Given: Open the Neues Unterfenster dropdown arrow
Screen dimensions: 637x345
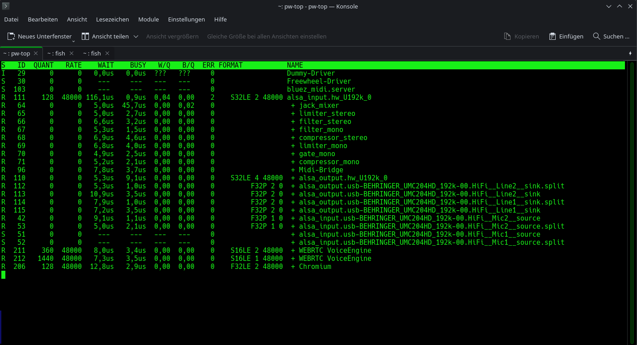Looking at the screenshot, I should click(x=73, y=41).
